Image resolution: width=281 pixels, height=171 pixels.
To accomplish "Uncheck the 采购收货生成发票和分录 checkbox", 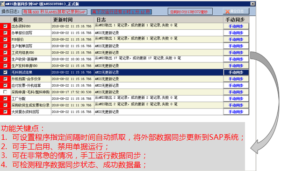I will [5, 105].
